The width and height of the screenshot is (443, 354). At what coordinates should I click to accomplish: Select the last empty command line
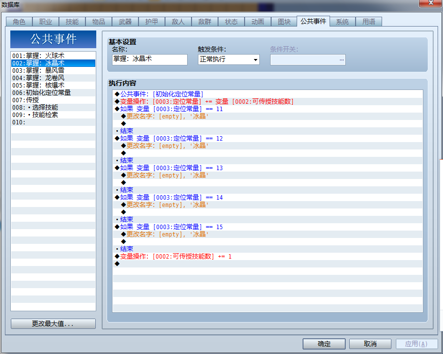[268, 264]
